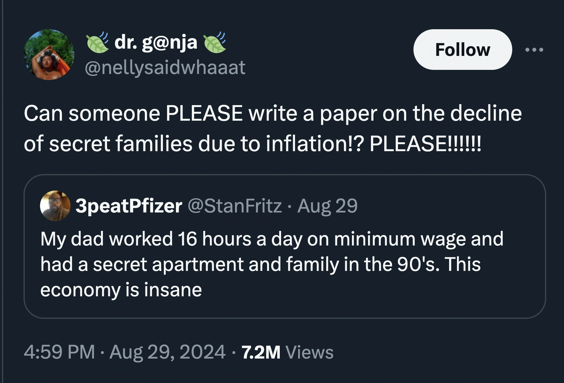Image resolution: width=564 pixels, height=383 pixels.
Task: Click the 'economy is insane' quoted line
Action: [121, 290]
